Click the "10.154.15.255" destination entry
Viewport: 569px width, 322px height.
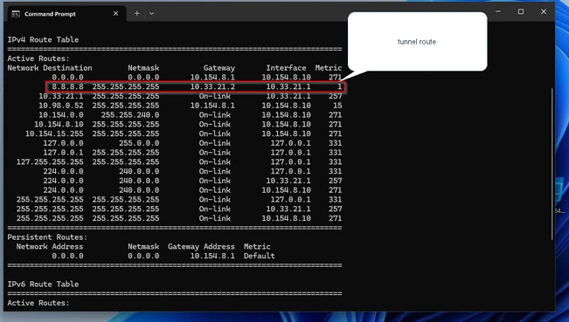click(x=54, y=134)
